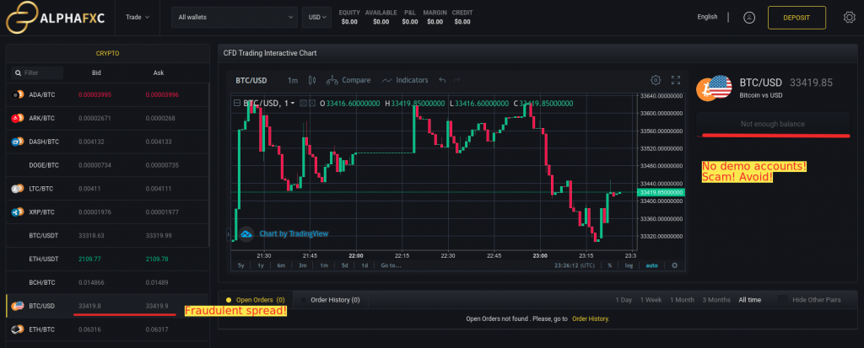The width and height of the screenshot is (864, 348).
Task: Click the DASH/BTC coin icon
Action: pos(17,142)
